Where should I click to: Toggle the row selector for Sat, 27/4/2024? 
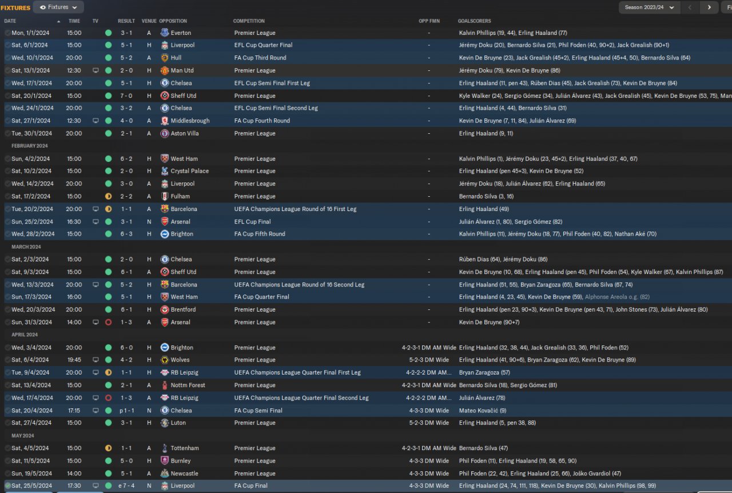(7, 423)
